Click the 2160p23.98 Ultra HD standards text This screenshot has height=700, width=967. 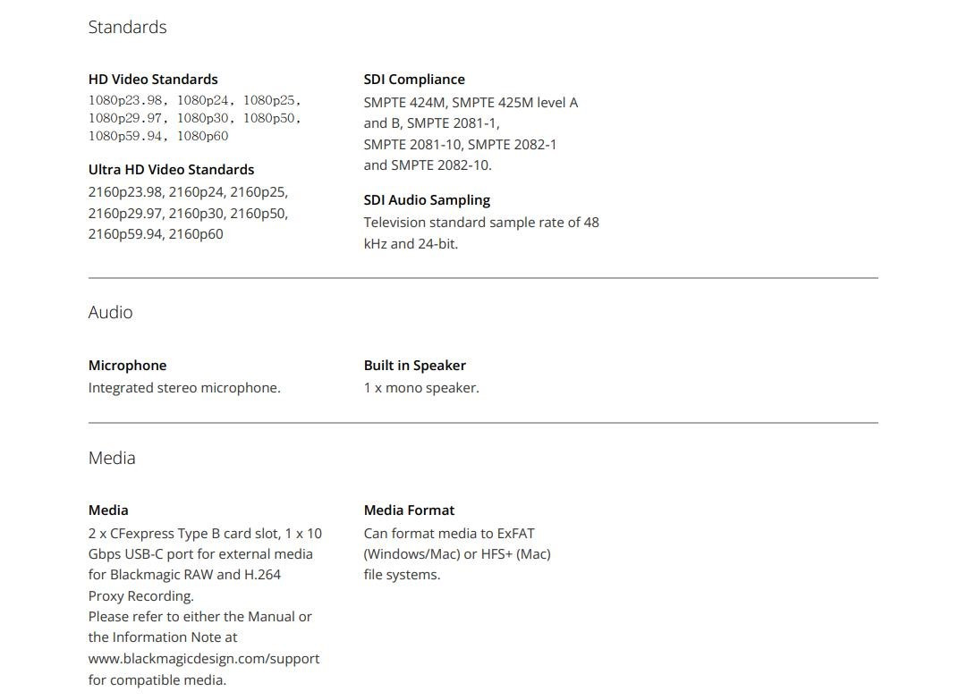tap(125, 192)
